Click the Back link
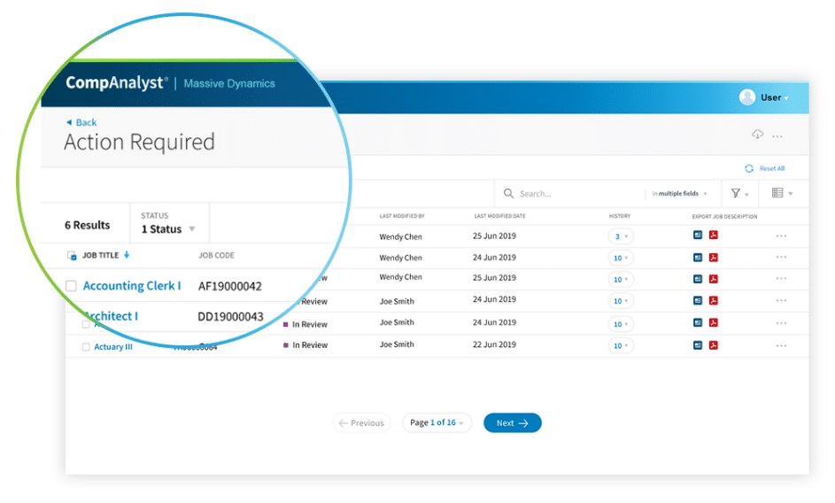Viewport: 835px width, 503px height. pyautogui.click(x=86, y=122)
